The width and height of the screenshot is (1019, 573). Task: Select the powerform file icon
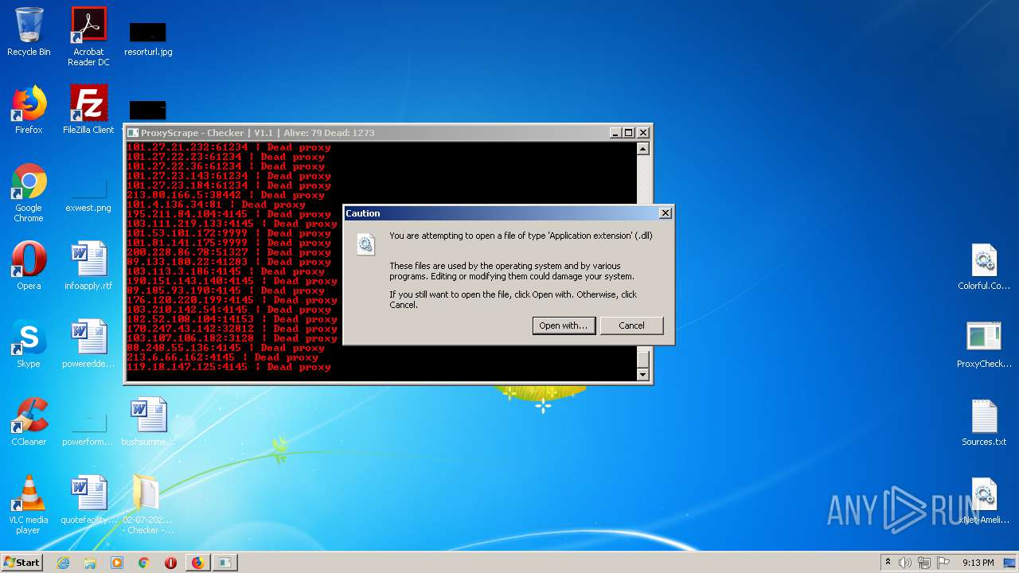pyautogui.click(x=88, y=426)
